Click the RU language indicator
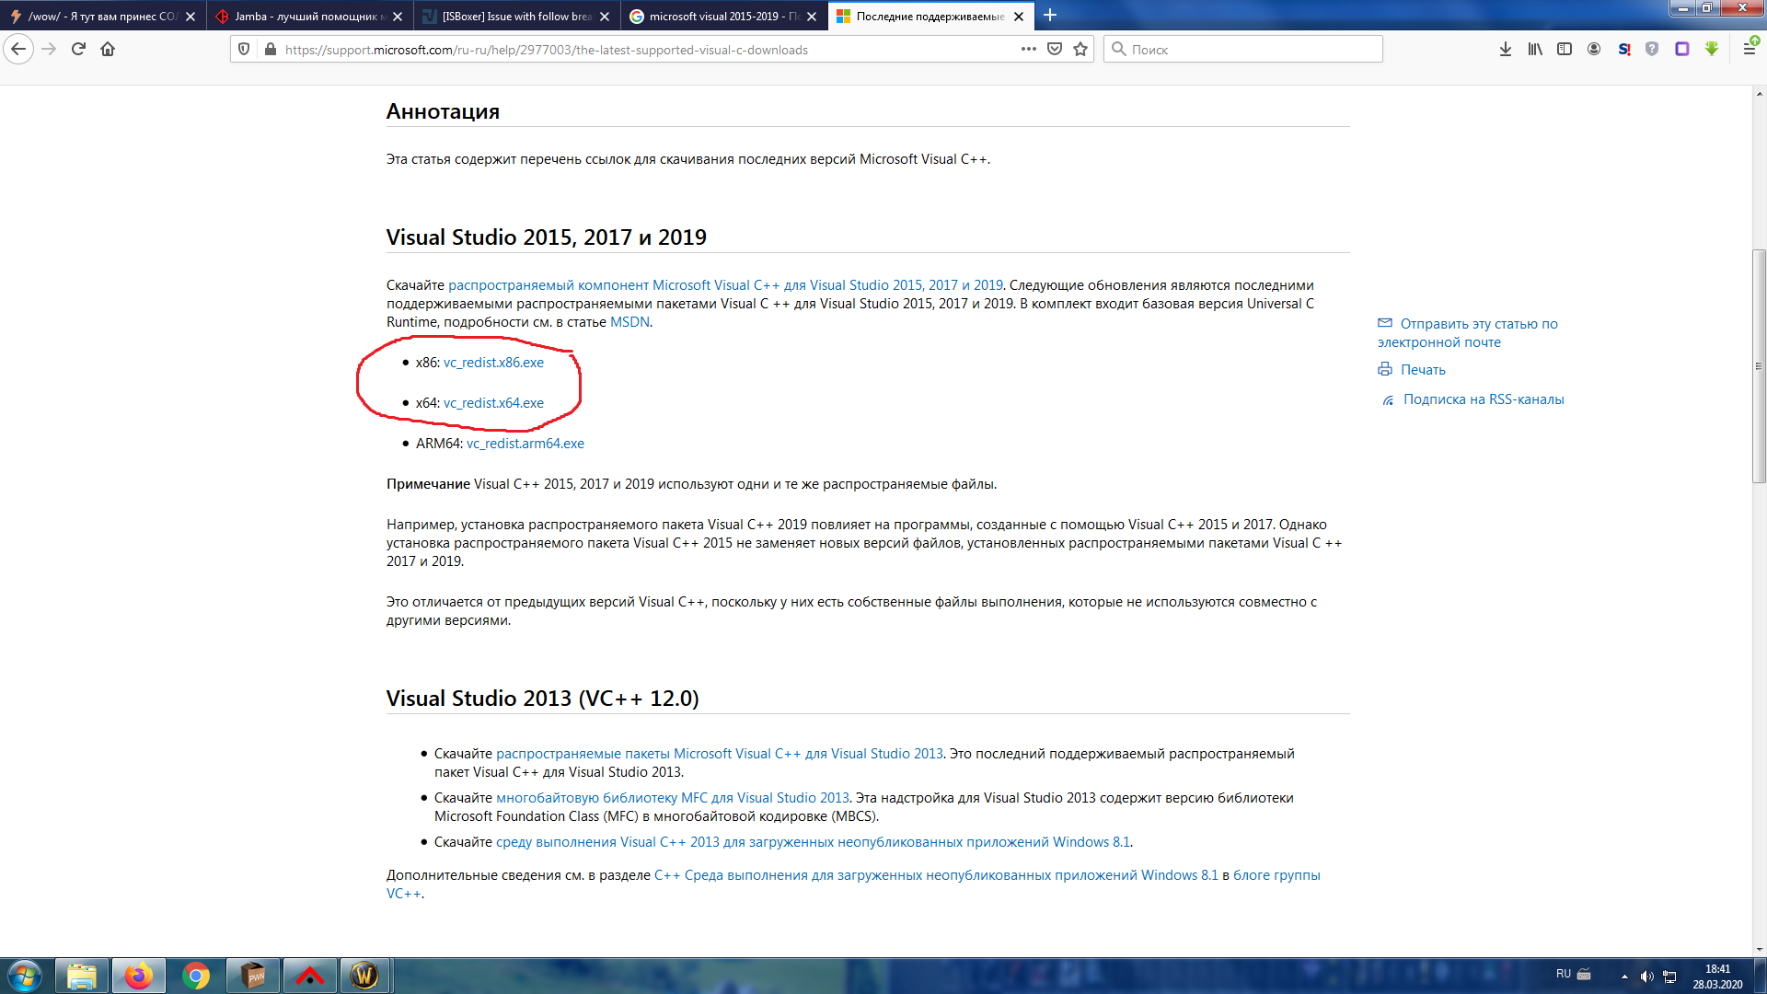Viewport: 1767px width, 994px height. pos(1564,974)
